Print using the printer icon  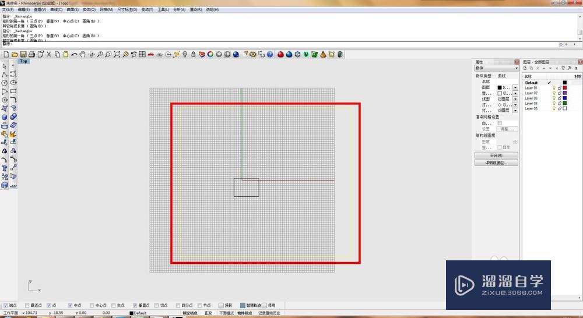coord(31,54)
